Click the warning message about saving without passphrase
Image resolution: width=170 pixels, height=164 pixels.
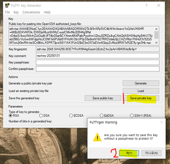pyautogui.click(x=131, y=137)
